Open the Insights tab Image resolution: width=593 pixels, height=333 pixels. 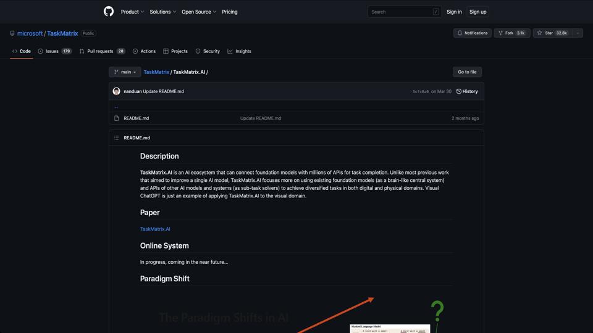point(239,51)
